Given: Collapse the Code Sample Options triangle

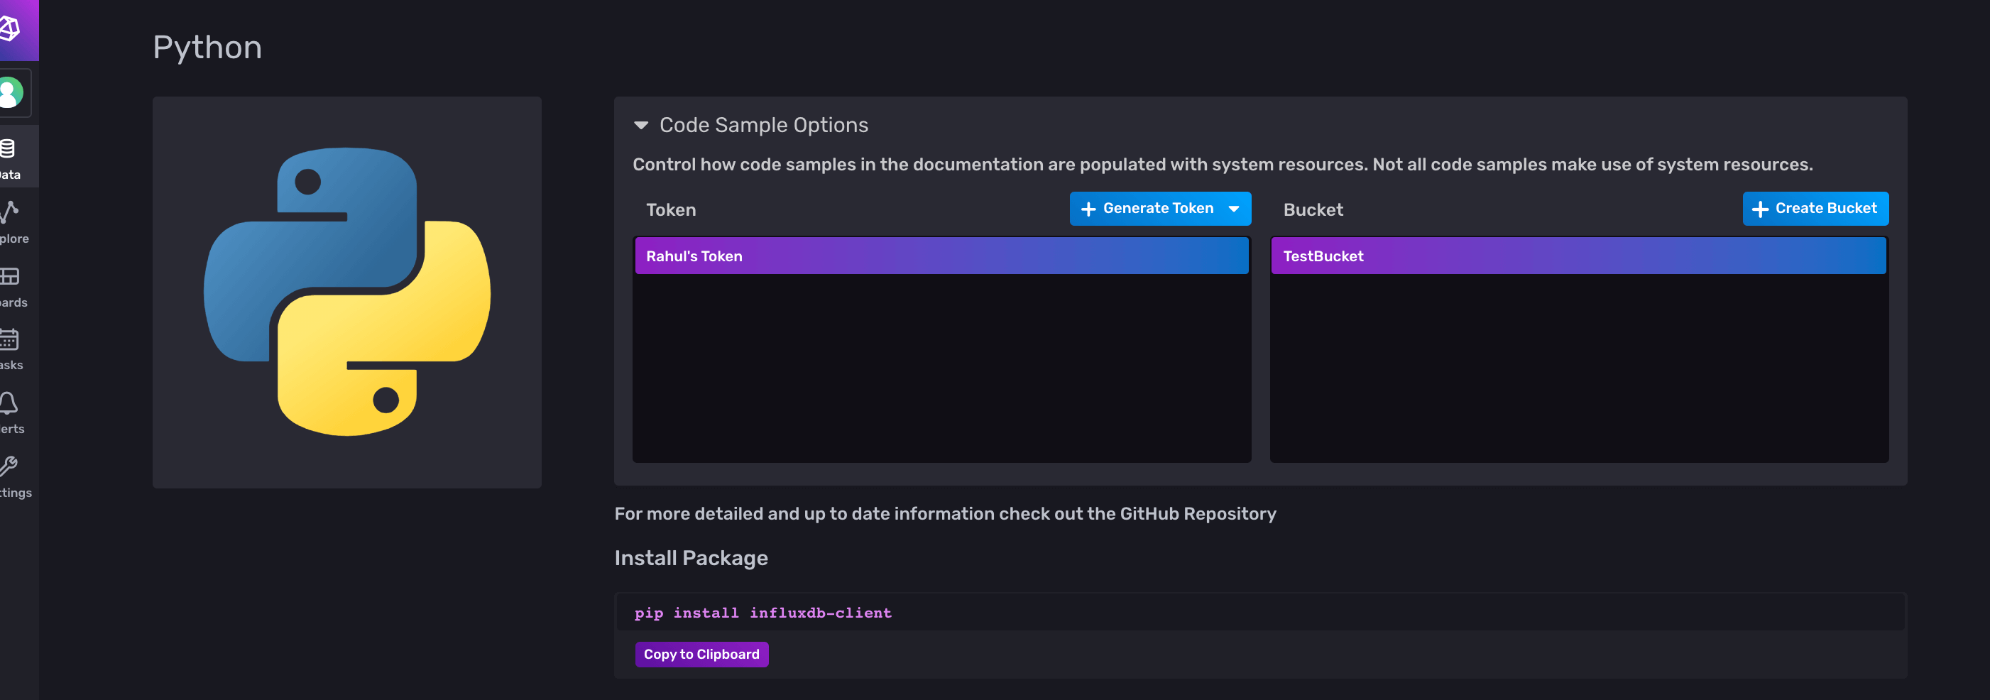Looking at the screenshot, I should pyautogui.click(x=640, y=125).
